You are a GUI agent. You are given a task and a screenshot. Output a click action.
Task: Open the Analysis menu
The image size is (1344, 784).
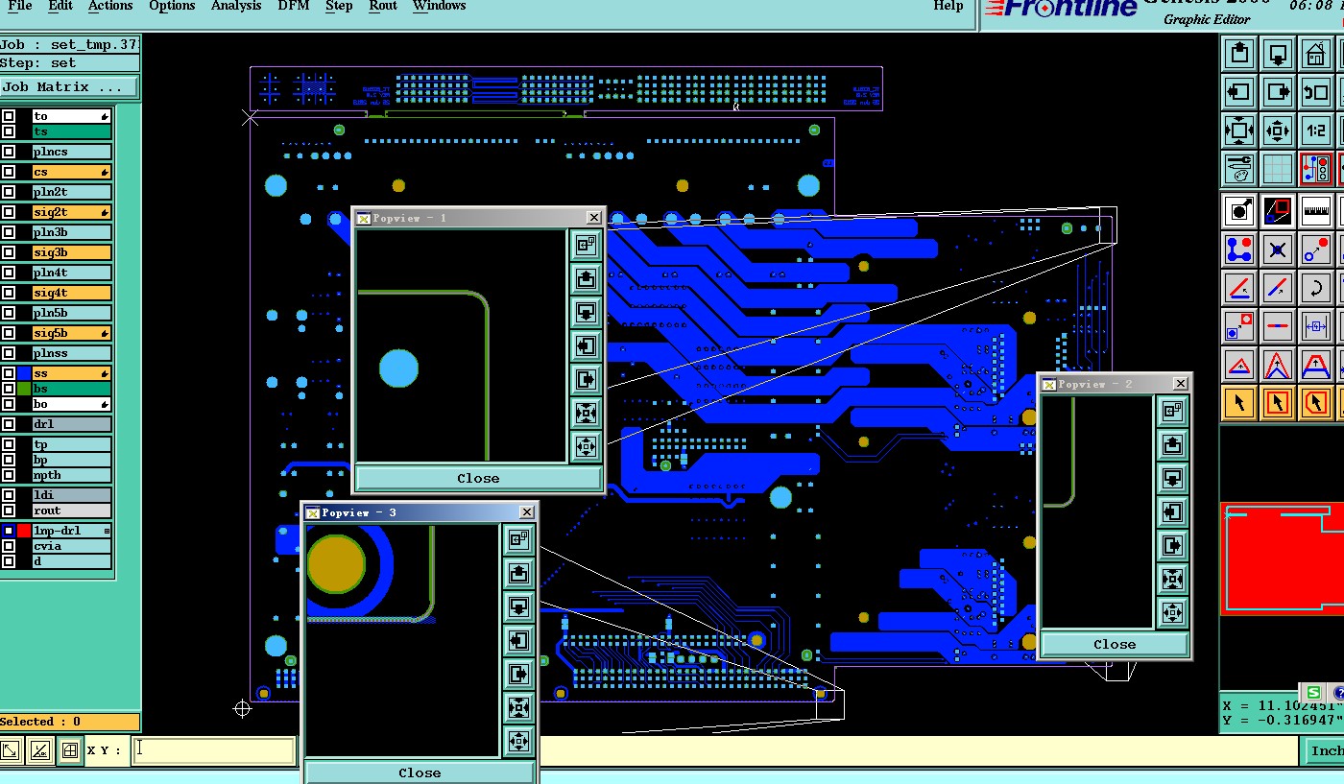point(236,6)
